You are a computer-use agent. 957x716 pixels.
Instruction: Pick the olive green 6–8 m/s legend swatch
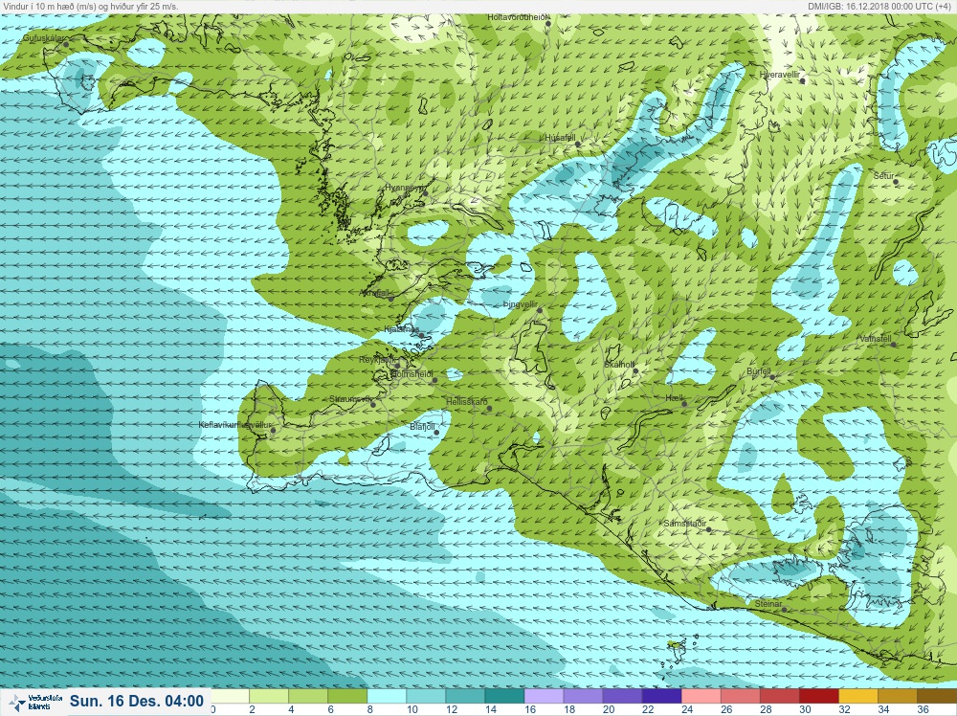tap(347, 696)
